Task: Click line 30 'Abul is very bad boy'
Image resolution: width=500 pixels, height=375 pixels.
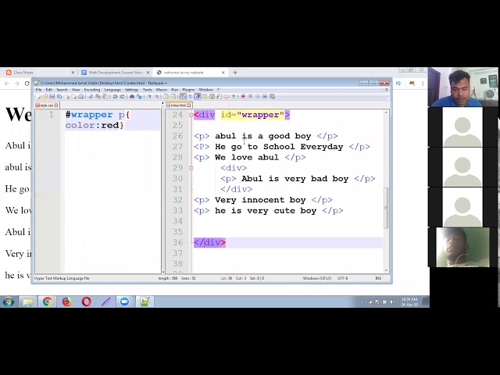Action: [295, 179]
